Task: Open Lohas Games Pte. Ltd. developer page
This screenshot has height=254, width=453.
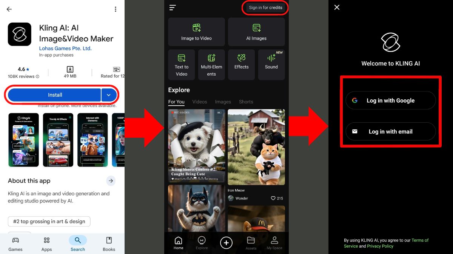Action: 65,48
